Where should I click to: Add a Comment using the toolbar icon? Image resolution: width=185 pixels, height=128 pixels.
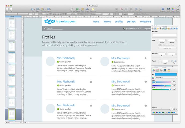point(93,9)
